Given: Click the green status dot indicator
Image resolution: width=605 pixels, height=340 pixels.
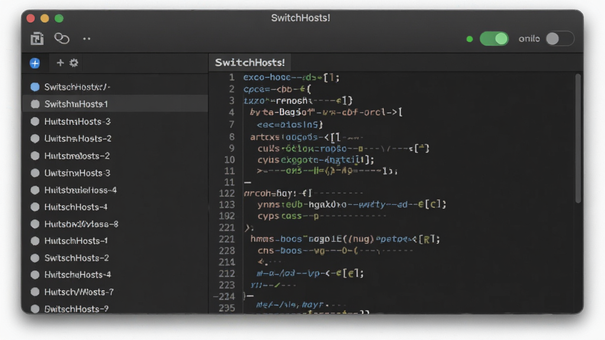Looking at the screenshot, I should pyautogui.click(x=470, y=39).
